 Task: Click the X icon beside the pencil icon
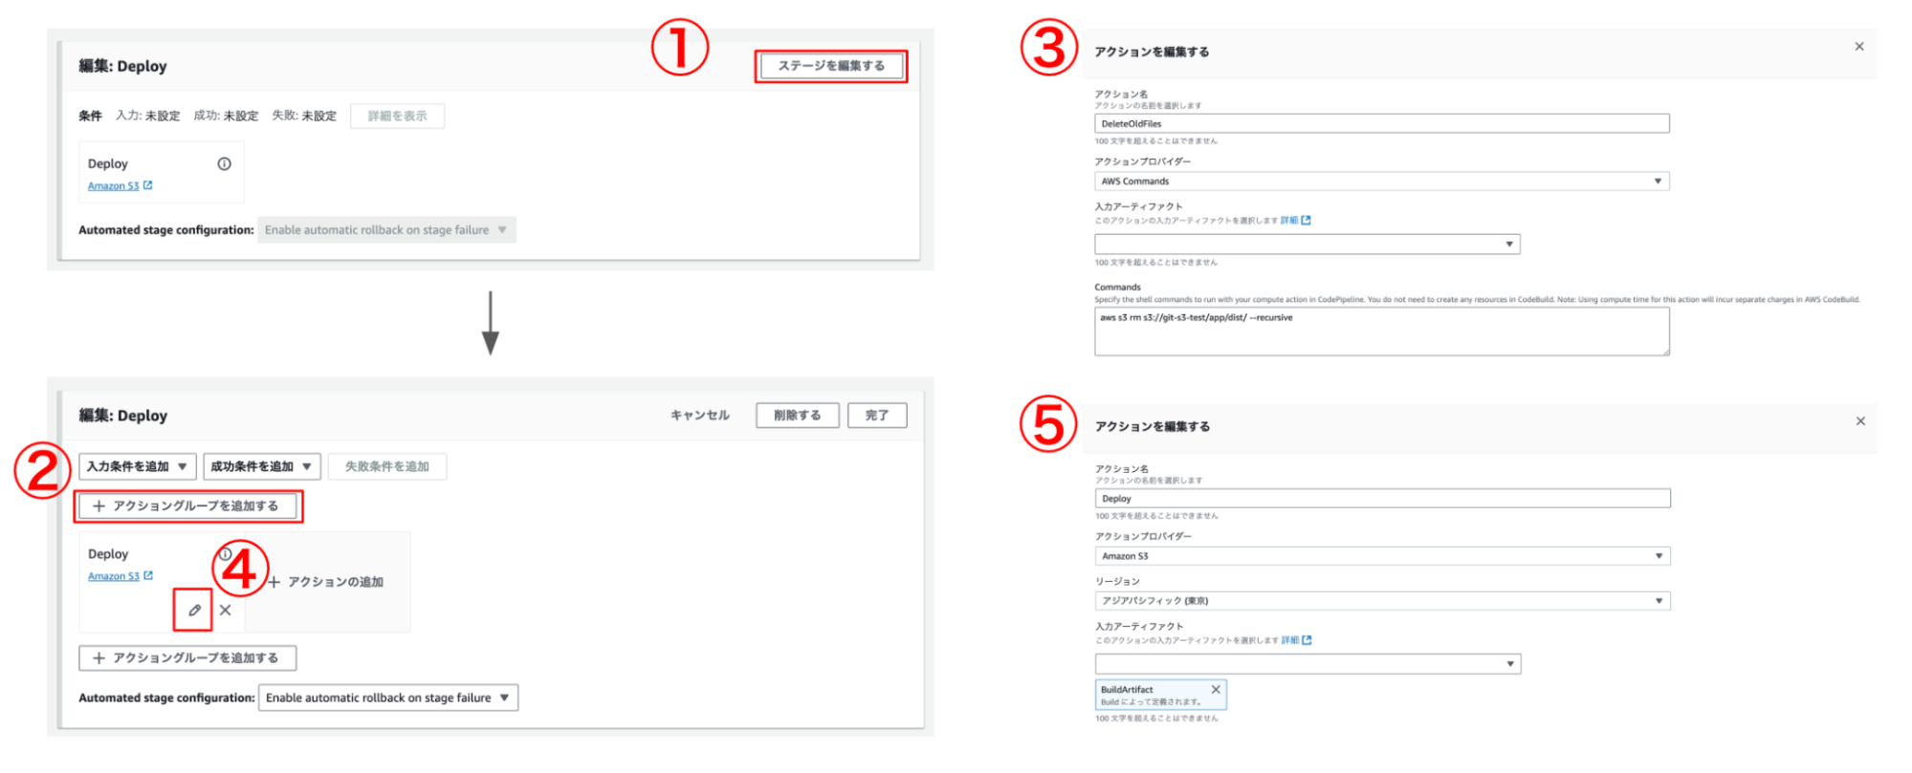226,611
